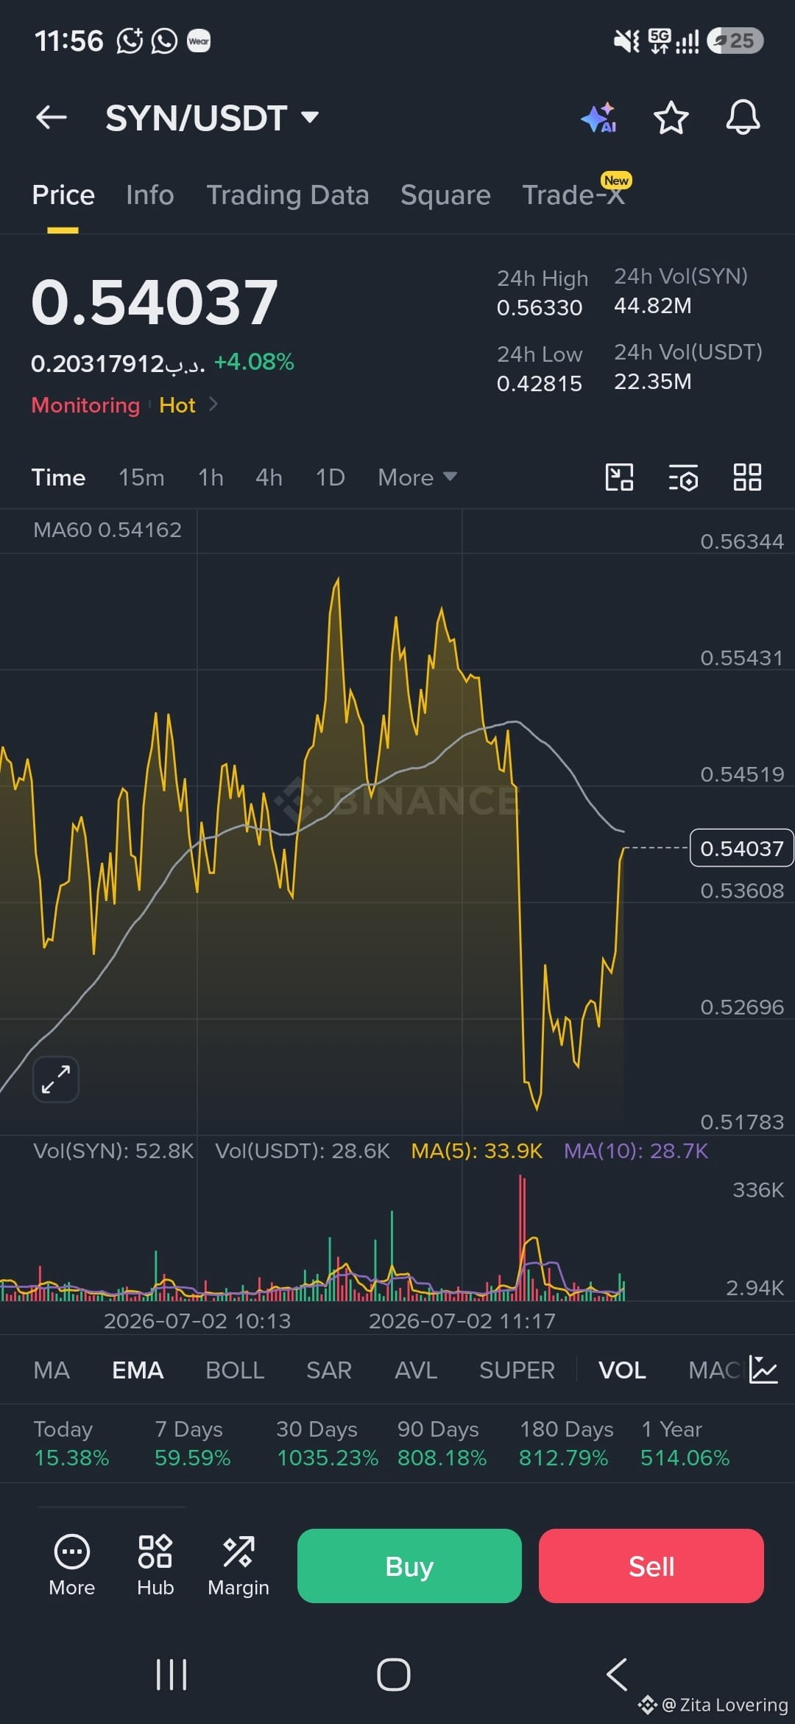Tap the Android home button

pyautogui.click(x=394, y=1675)
